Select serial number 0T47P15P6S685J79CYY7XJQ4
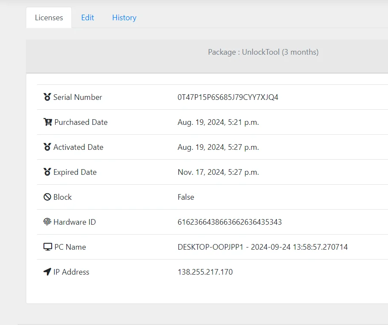 pyautogui.click(x=228, y=97)
